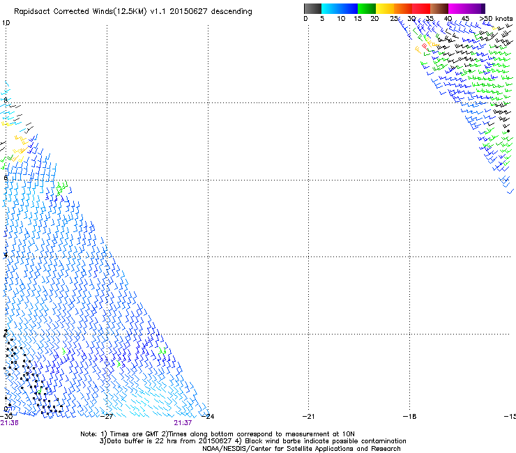Click the note line starting '3)Data buffer is 22 hrs'
Image resolution: width=516 pixels, height=453 pixels.
(252, 441)
